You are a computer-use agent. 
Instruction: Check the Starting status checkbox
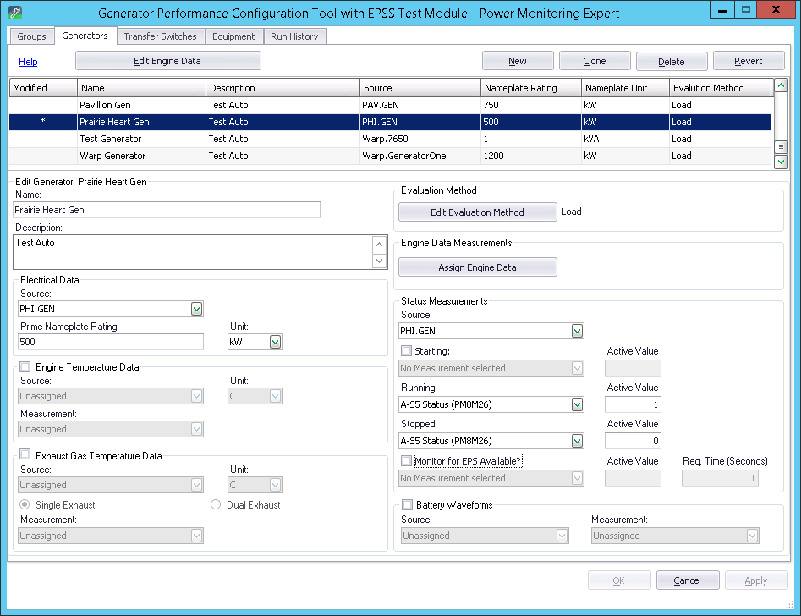(407, 350)
